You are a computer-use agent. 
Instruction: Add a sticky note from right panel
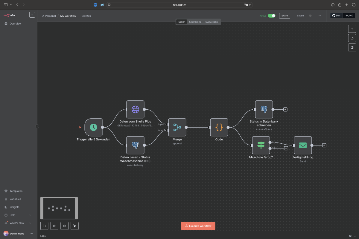coord(352,38)
